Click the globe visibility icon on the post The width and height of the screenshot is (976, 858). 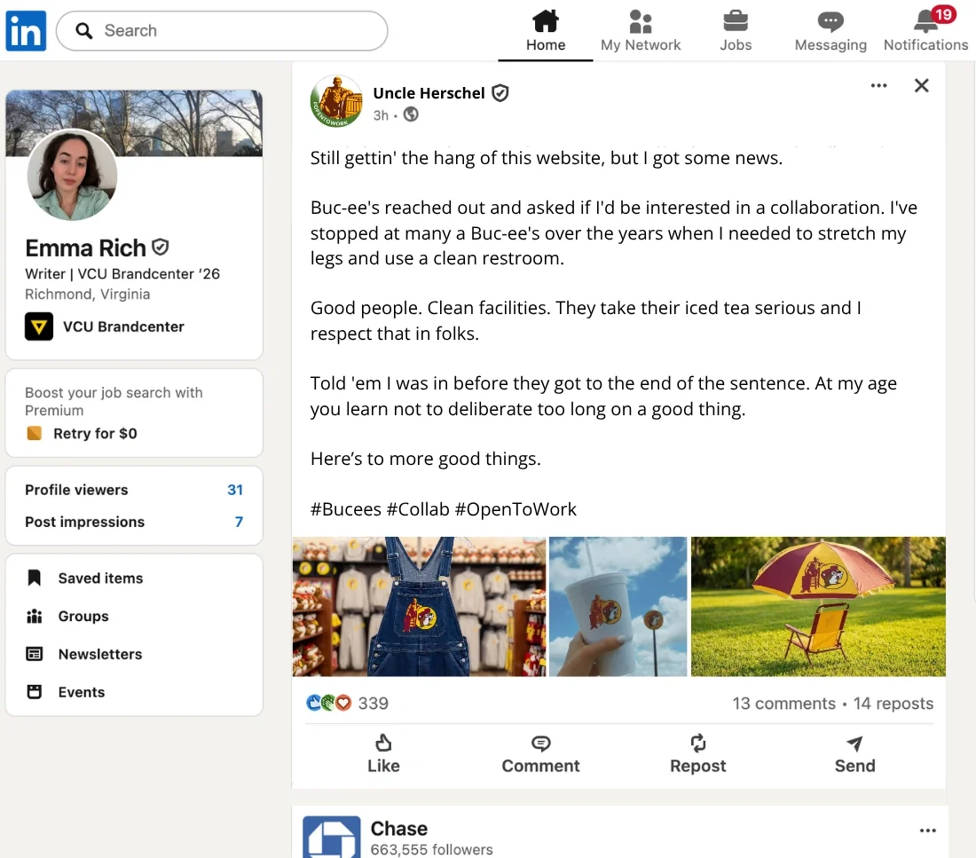[x=411, y=114]
